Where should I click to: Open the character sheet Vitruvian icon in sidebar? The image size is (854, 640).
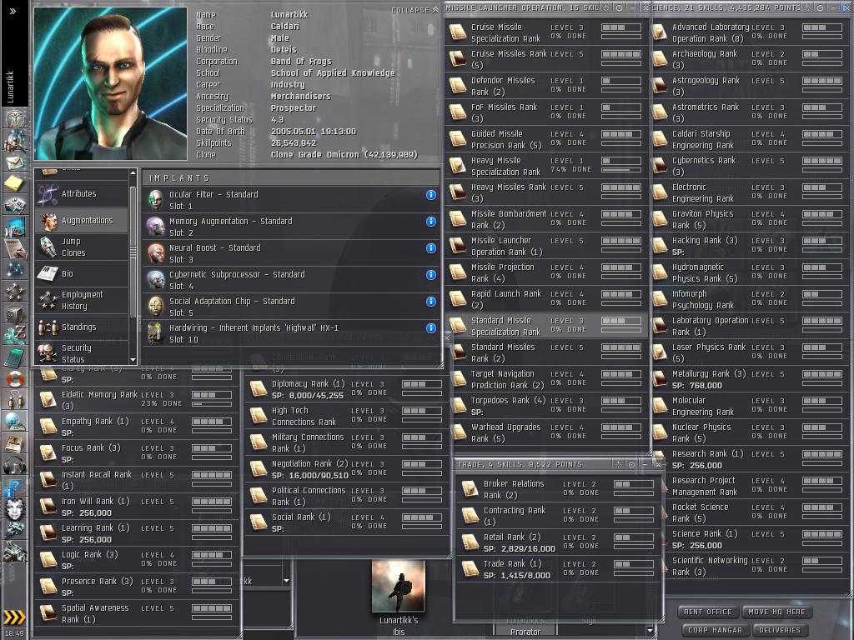pyautogui.click(x=15, y=118)
